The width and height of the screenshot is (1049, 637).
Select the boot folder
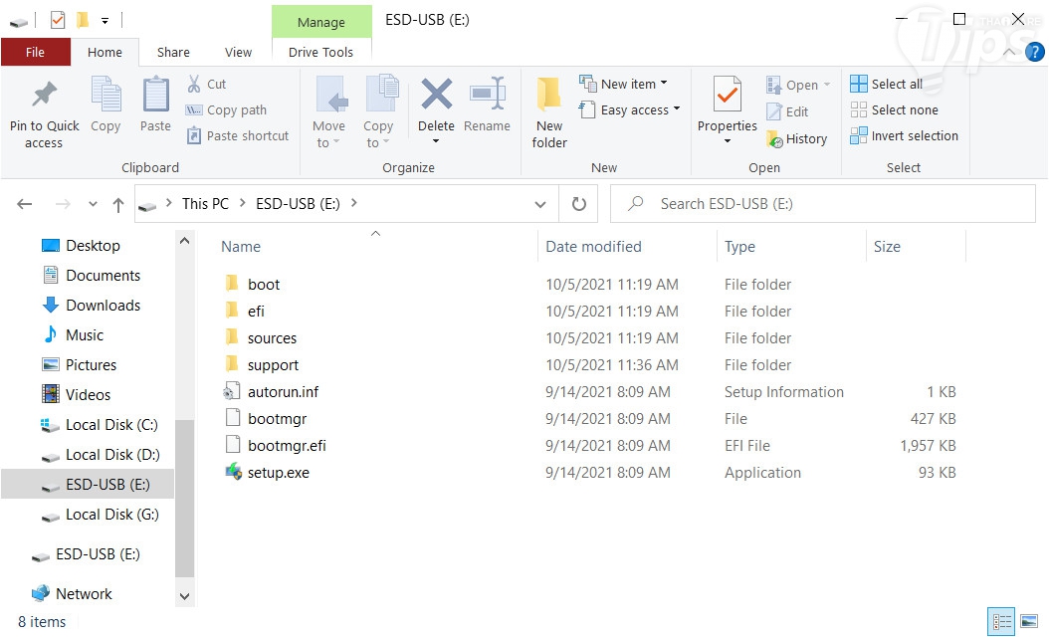[x=264, y=285]
